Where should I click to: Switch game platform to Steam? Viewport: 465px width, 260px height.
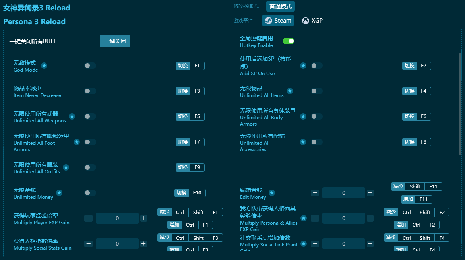tap(278, 20)
